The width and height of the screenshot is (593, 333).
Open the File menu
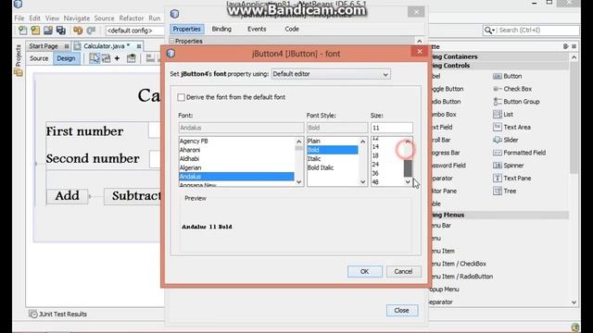click(19, 18)
